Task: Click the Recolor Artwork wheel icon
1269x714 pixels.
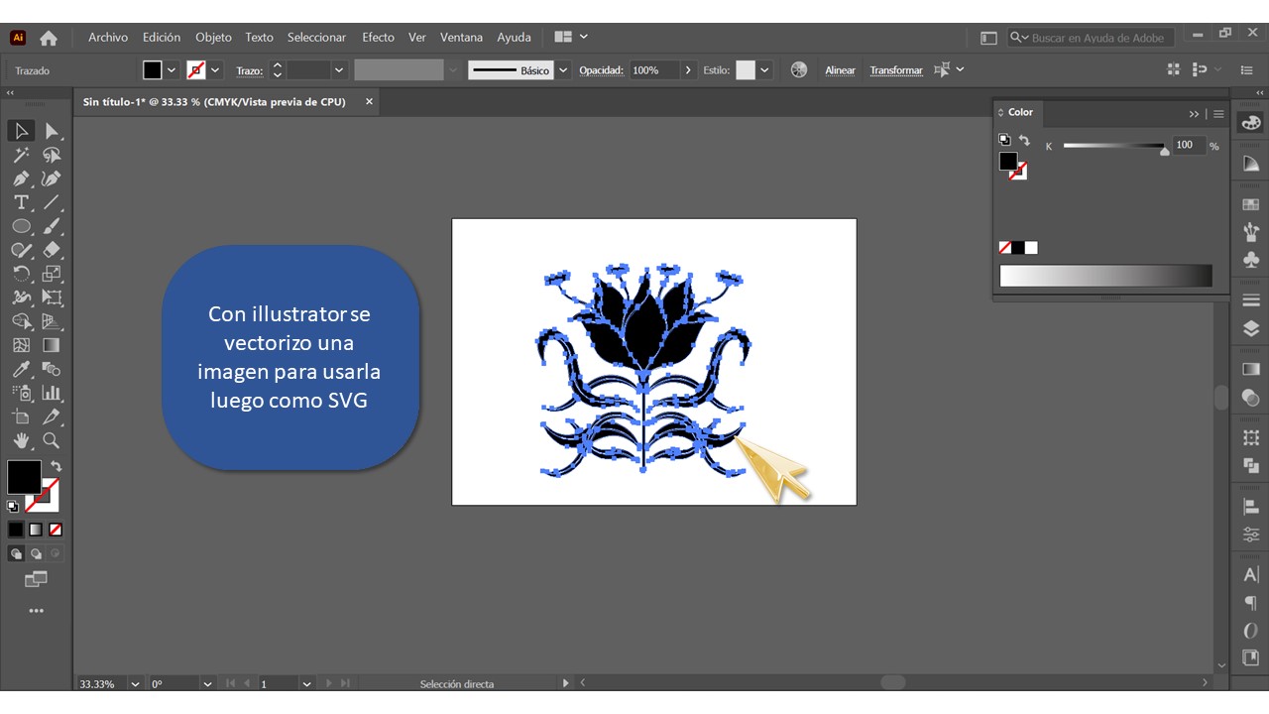Action: click(x=799, y=70)
